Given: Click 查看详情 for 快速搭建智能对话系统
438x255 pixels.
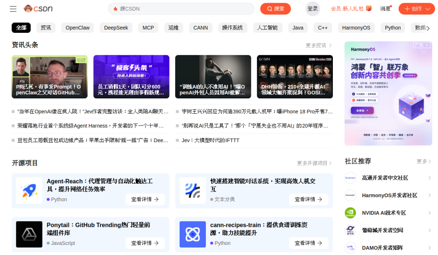Looking at the screenshot, I should pyautogui.click(x=309, y=199).
